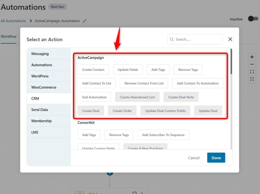The image size is (260, 194).
Task: Click the action list scrollbar thumb
Action: pos(231,61)
